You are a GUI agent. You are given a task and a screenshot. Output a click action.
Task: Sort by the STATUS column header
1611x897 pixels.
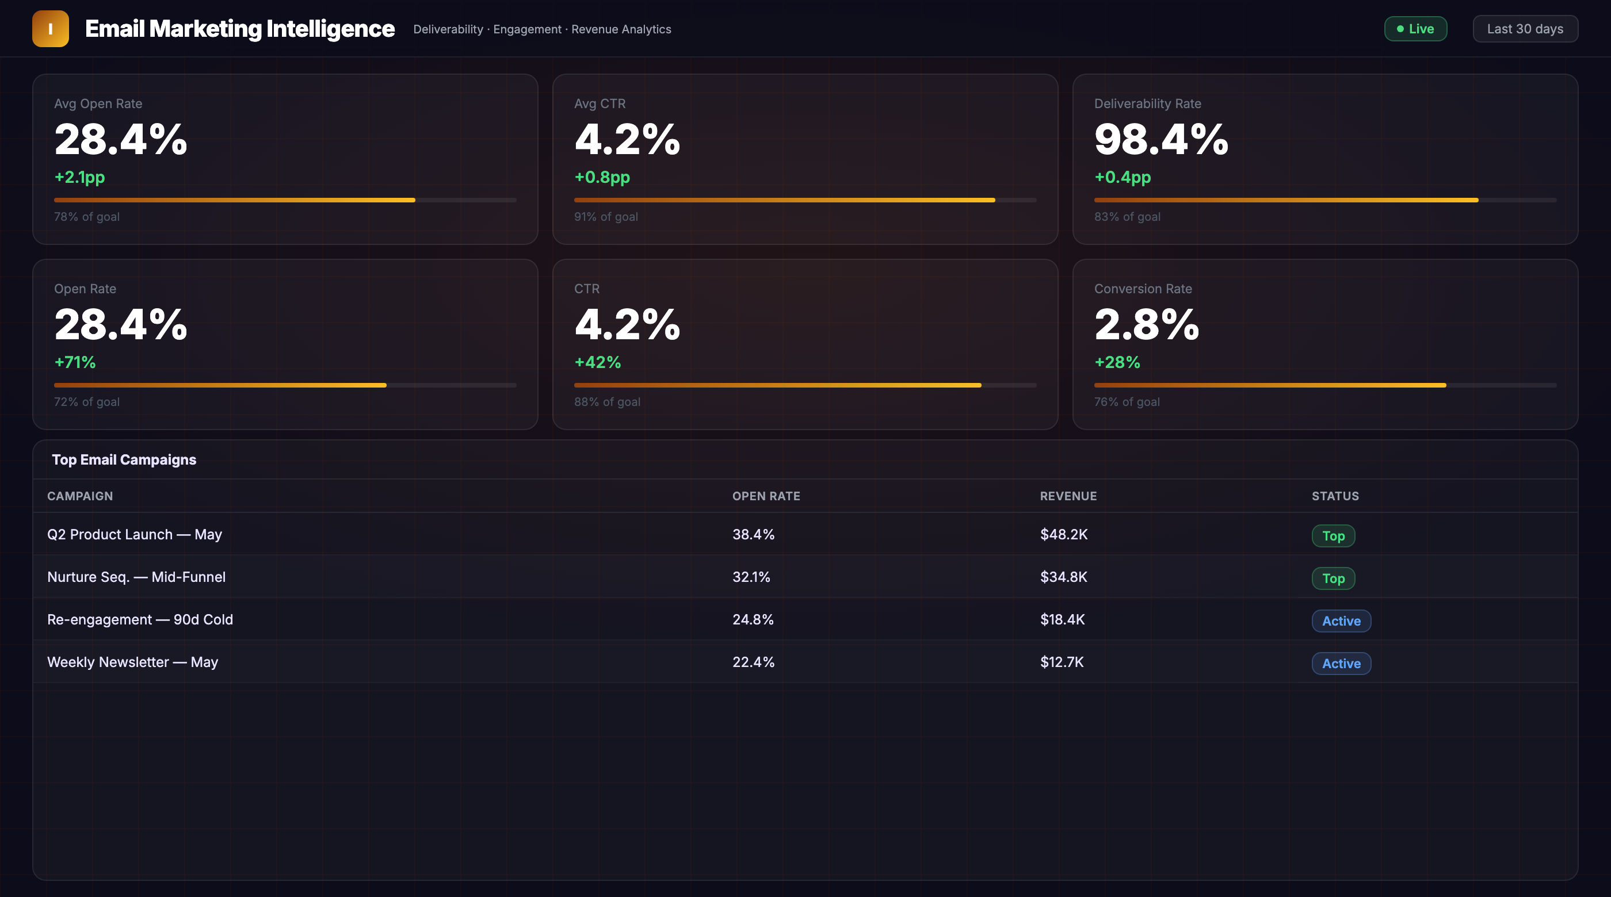[x=1335, y=496]
